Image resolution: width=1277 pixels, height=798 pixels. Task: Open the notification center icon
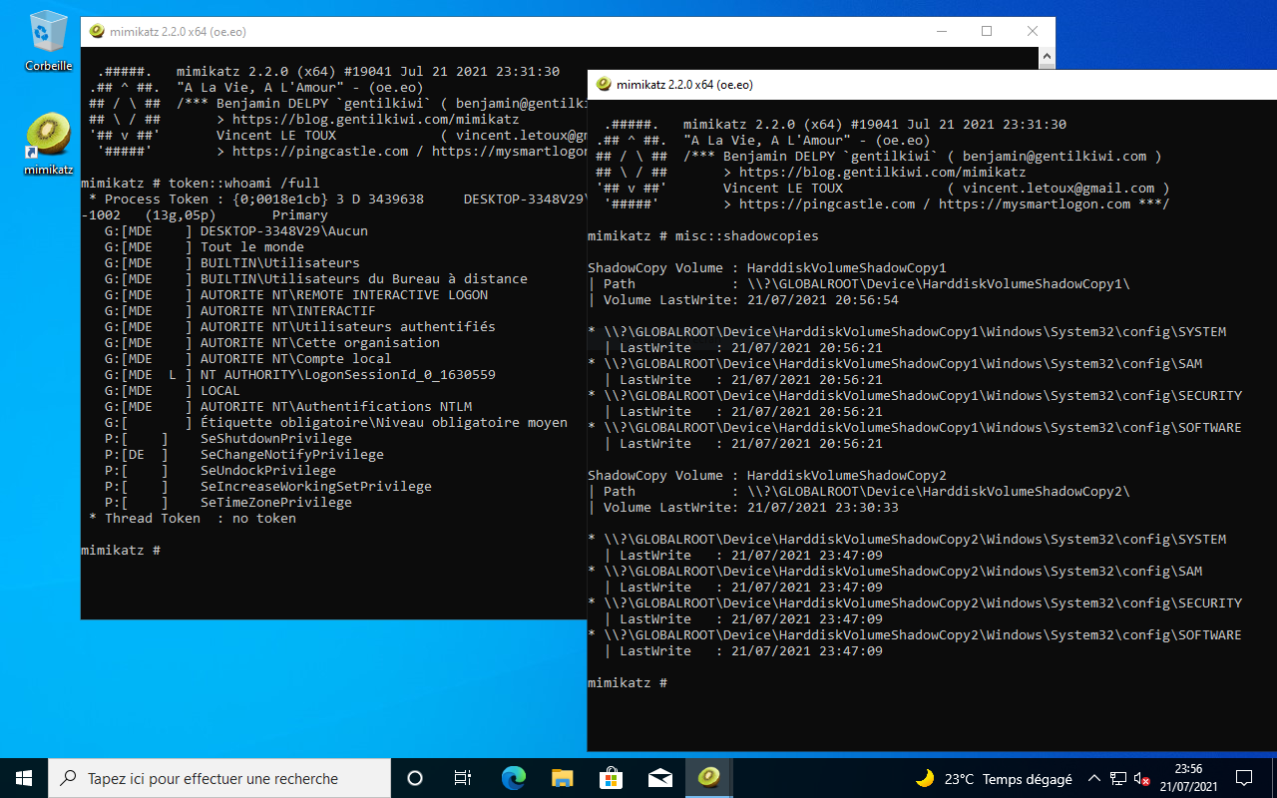click(x=1244, y=778)
